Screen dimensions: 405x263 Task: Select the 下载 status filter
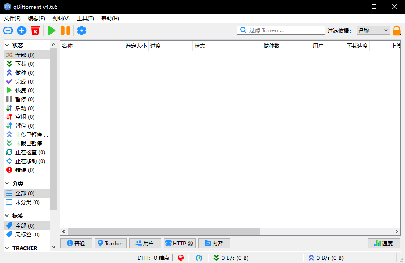22,64
